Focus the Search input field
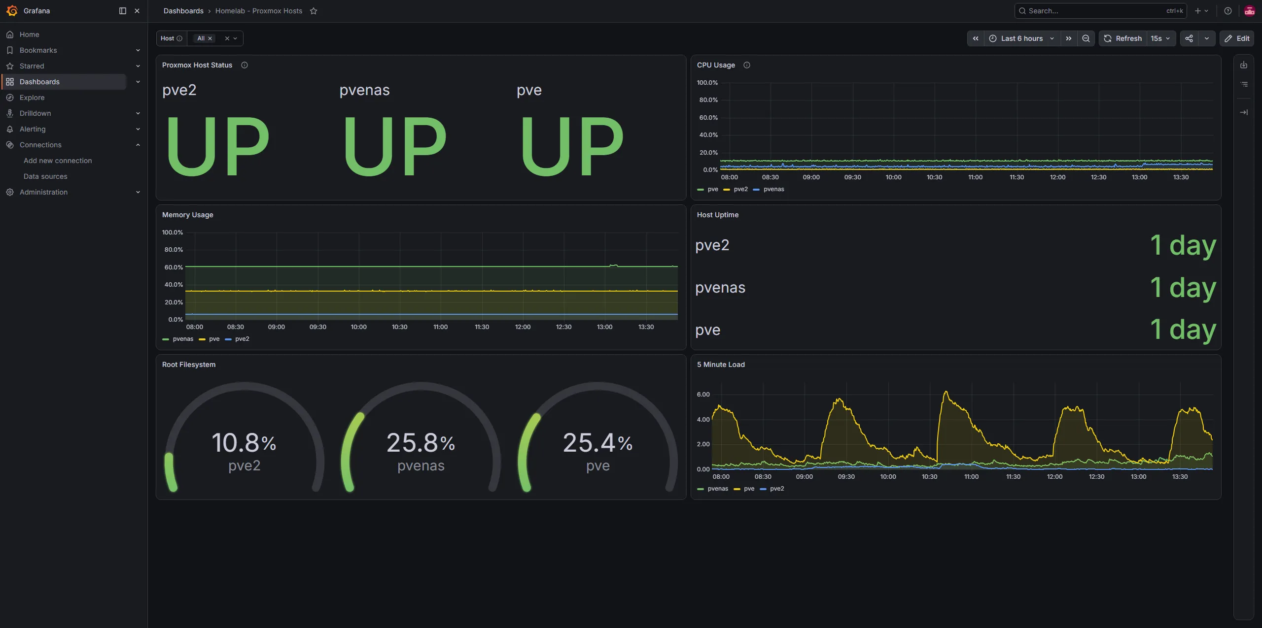1262x628 pixels. (x=1100, y=11)
